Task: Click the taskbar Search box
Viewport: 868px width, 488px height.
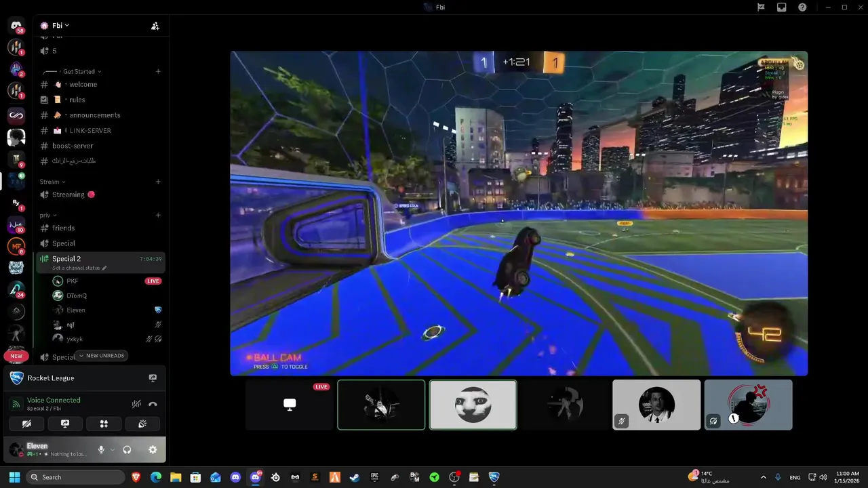Action: (x=76, y=477)
